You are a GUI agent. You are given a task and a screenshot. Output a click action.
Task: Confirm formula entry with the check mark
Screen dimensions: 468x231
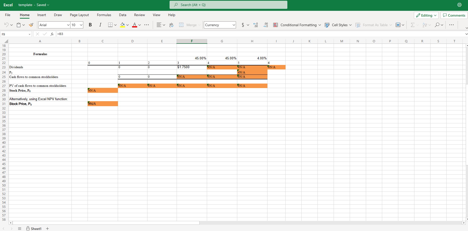point(45,34)
